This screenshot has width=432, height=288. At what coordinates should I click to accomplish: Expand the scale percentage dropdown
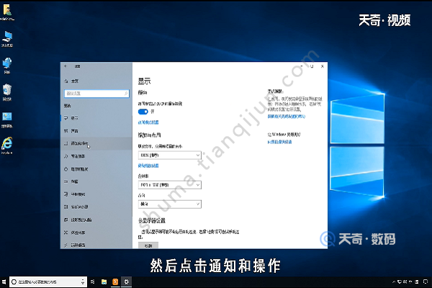tap(169, 156)
